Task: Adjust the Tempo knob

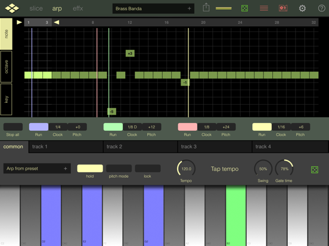Action: tap(186, 169)
